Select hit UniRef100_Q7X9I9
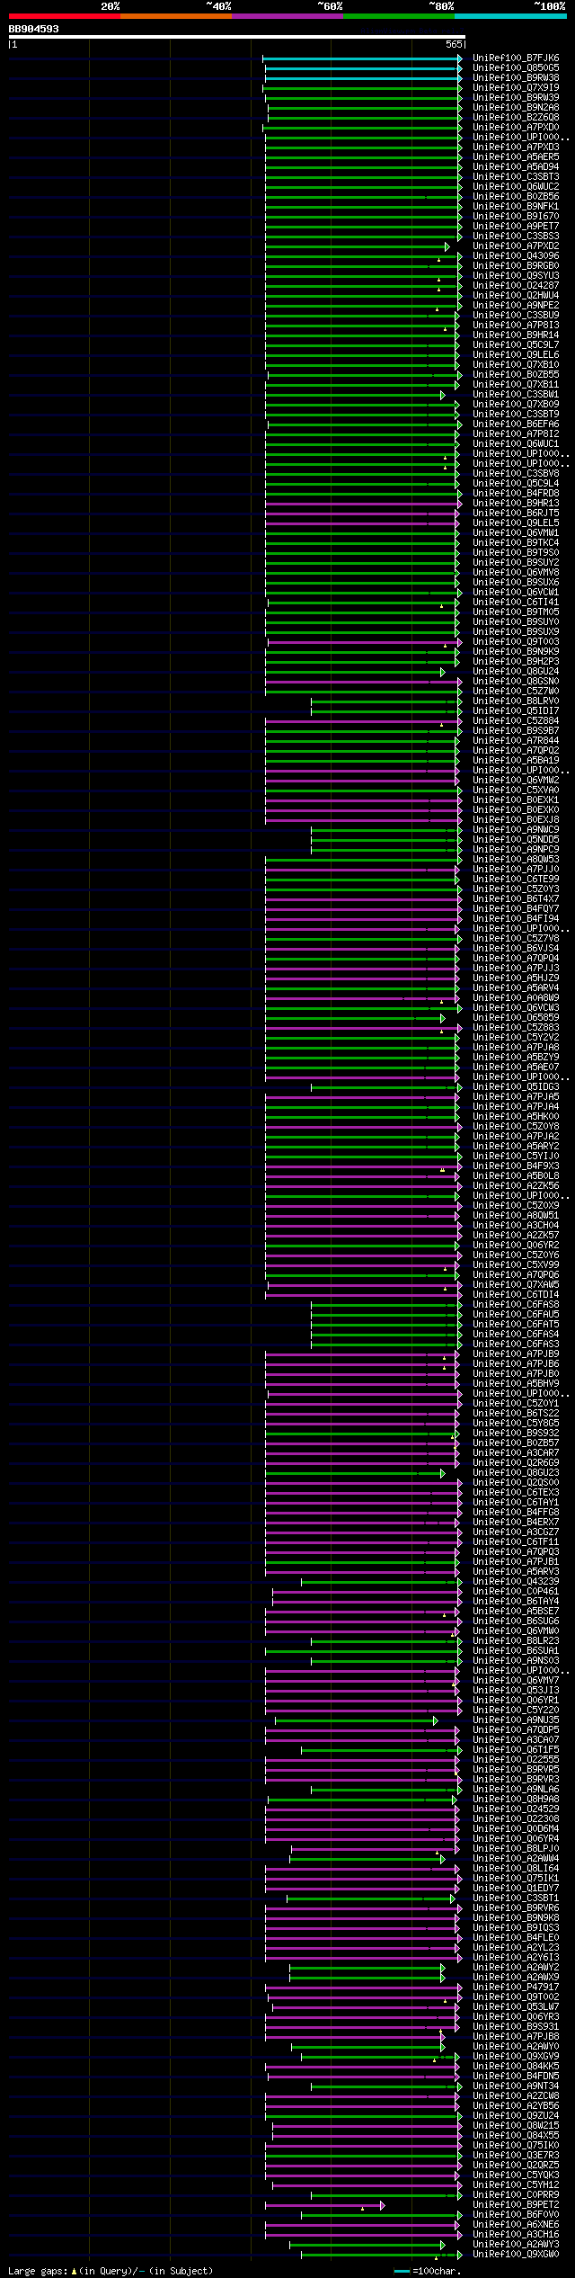575x2278 pixels. (516, 88)
